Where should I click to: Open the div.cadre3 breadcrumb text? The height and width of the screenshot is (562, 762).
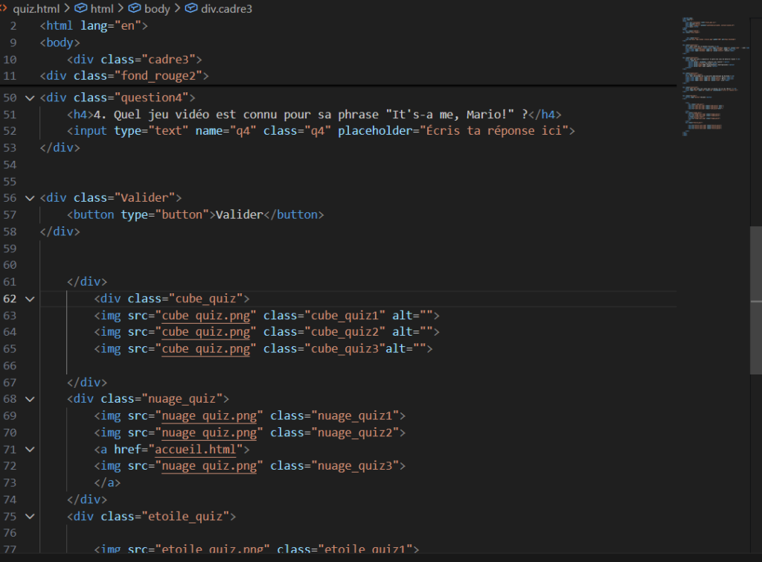pyautogui.click(x=226, y=8)
